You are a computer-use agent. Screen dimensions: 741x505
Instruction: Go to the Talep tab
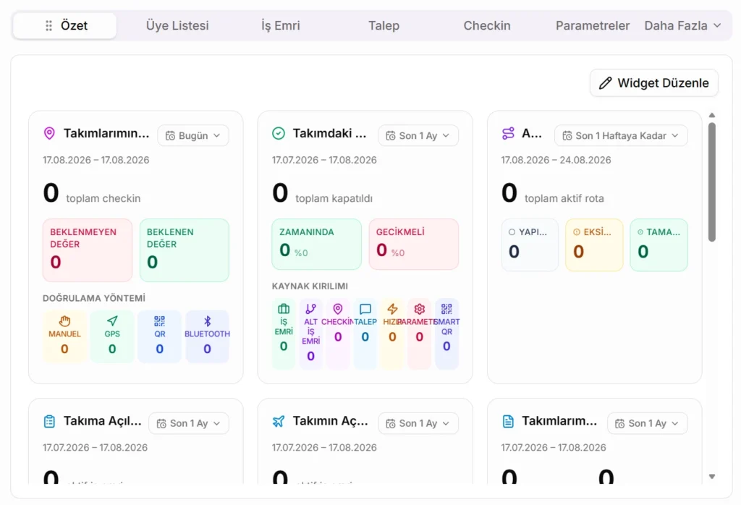[x=384, y=25]
